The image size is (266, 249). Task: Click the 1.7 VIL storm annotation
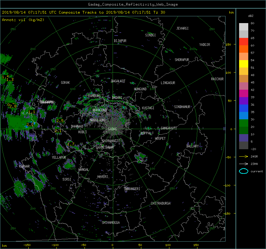coord(71,144)
